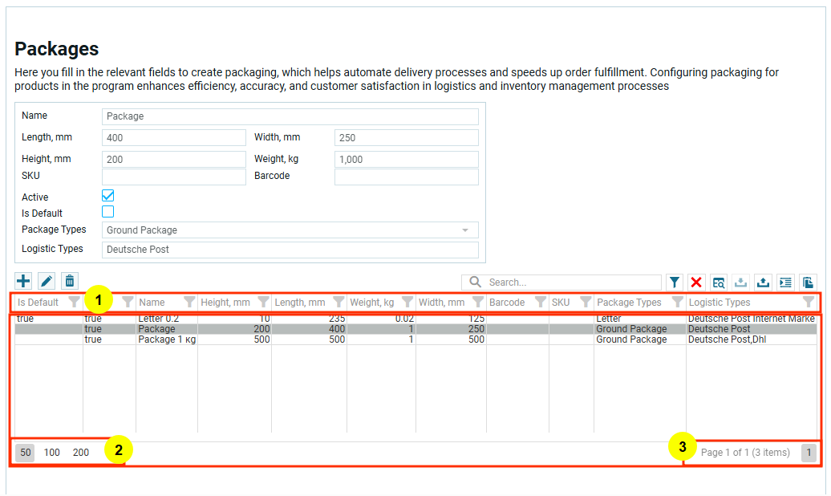
Task: Click the red X clear filter icon
Action: (696, 283)
